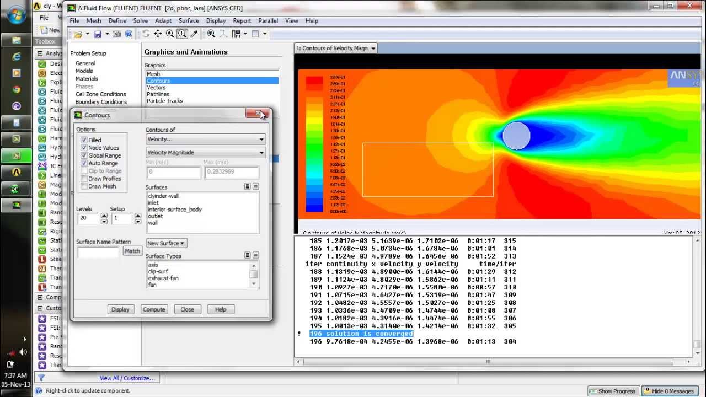
Task: Click the axes orientation view icon
Action: tap(223, 34)
